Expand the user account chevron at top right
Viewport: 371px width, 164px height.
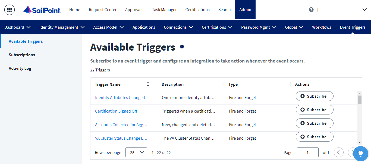364,9
